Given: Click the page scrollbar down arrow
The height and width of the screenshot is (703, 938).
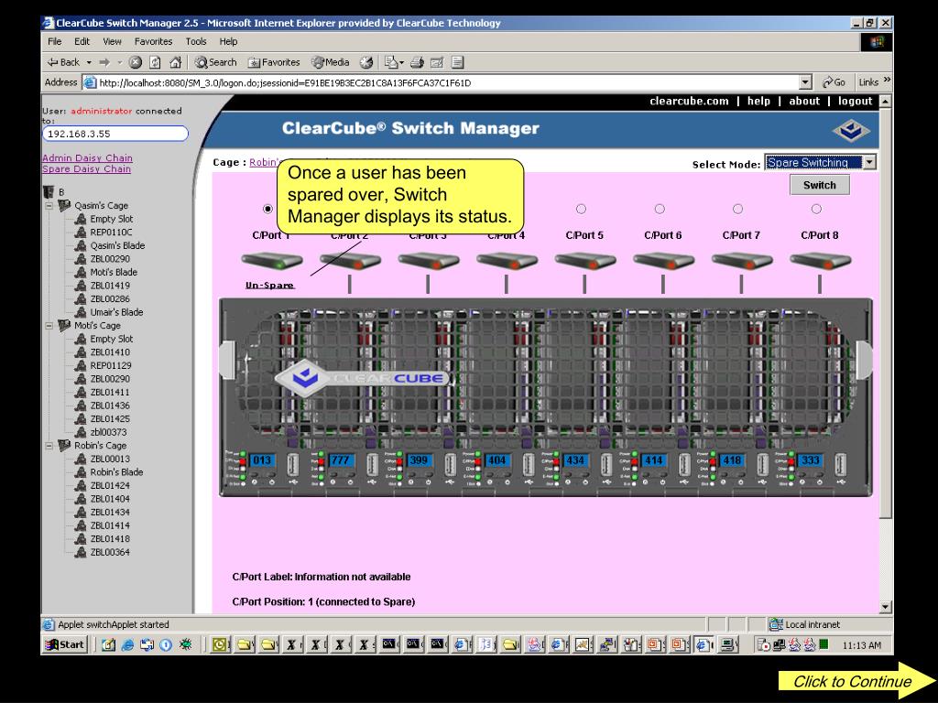Looking at the screenshot, I should click(886, 607).
